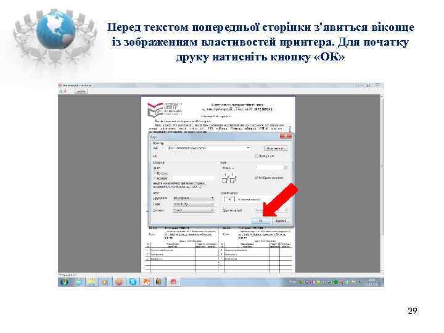Open Internet Explorer from the taskbar
The image size is (444, 333).
click(x=78, y=282)
